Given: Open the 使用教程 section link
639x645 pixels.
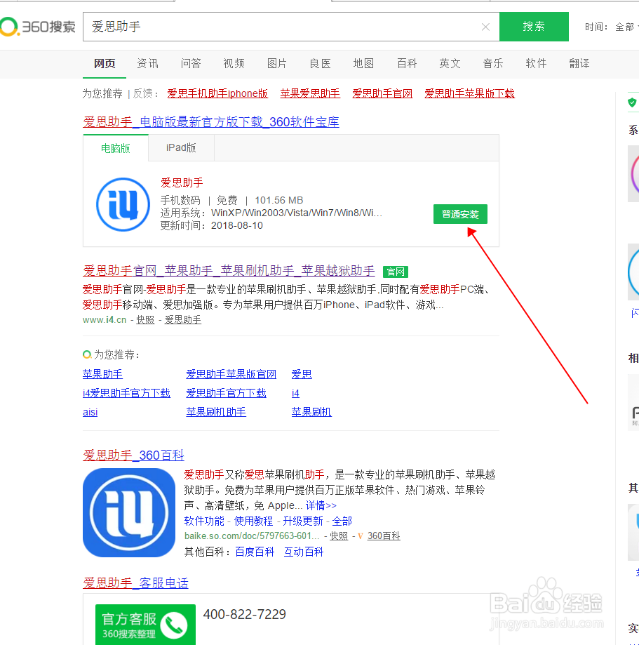Looking at the screenshot, I should pyautogui.click(x=253, y=521).
